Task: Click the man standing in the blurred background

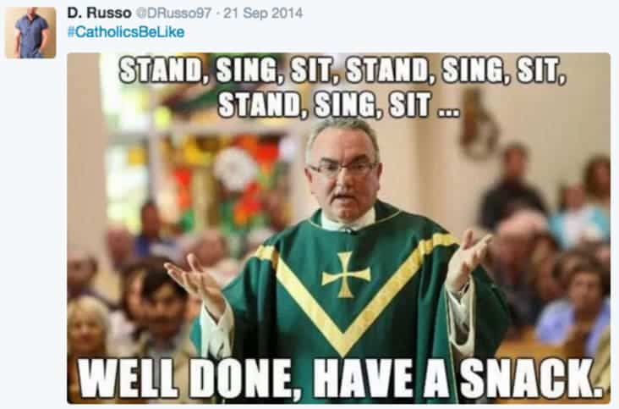Action: [513, 185]
